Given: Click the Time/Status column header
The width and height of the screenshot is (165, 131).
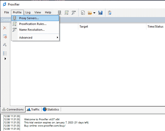Looking at the screenshot, I should point(155,27).
